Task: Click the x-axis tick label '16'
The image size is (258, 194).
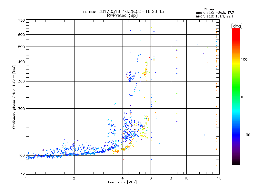Action: tap(219, 178)
